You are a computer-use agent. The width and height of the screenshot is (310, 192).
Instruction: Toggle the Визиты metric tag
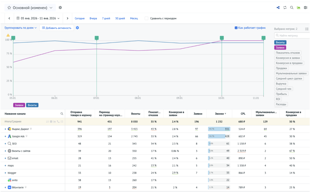point(280,42)
